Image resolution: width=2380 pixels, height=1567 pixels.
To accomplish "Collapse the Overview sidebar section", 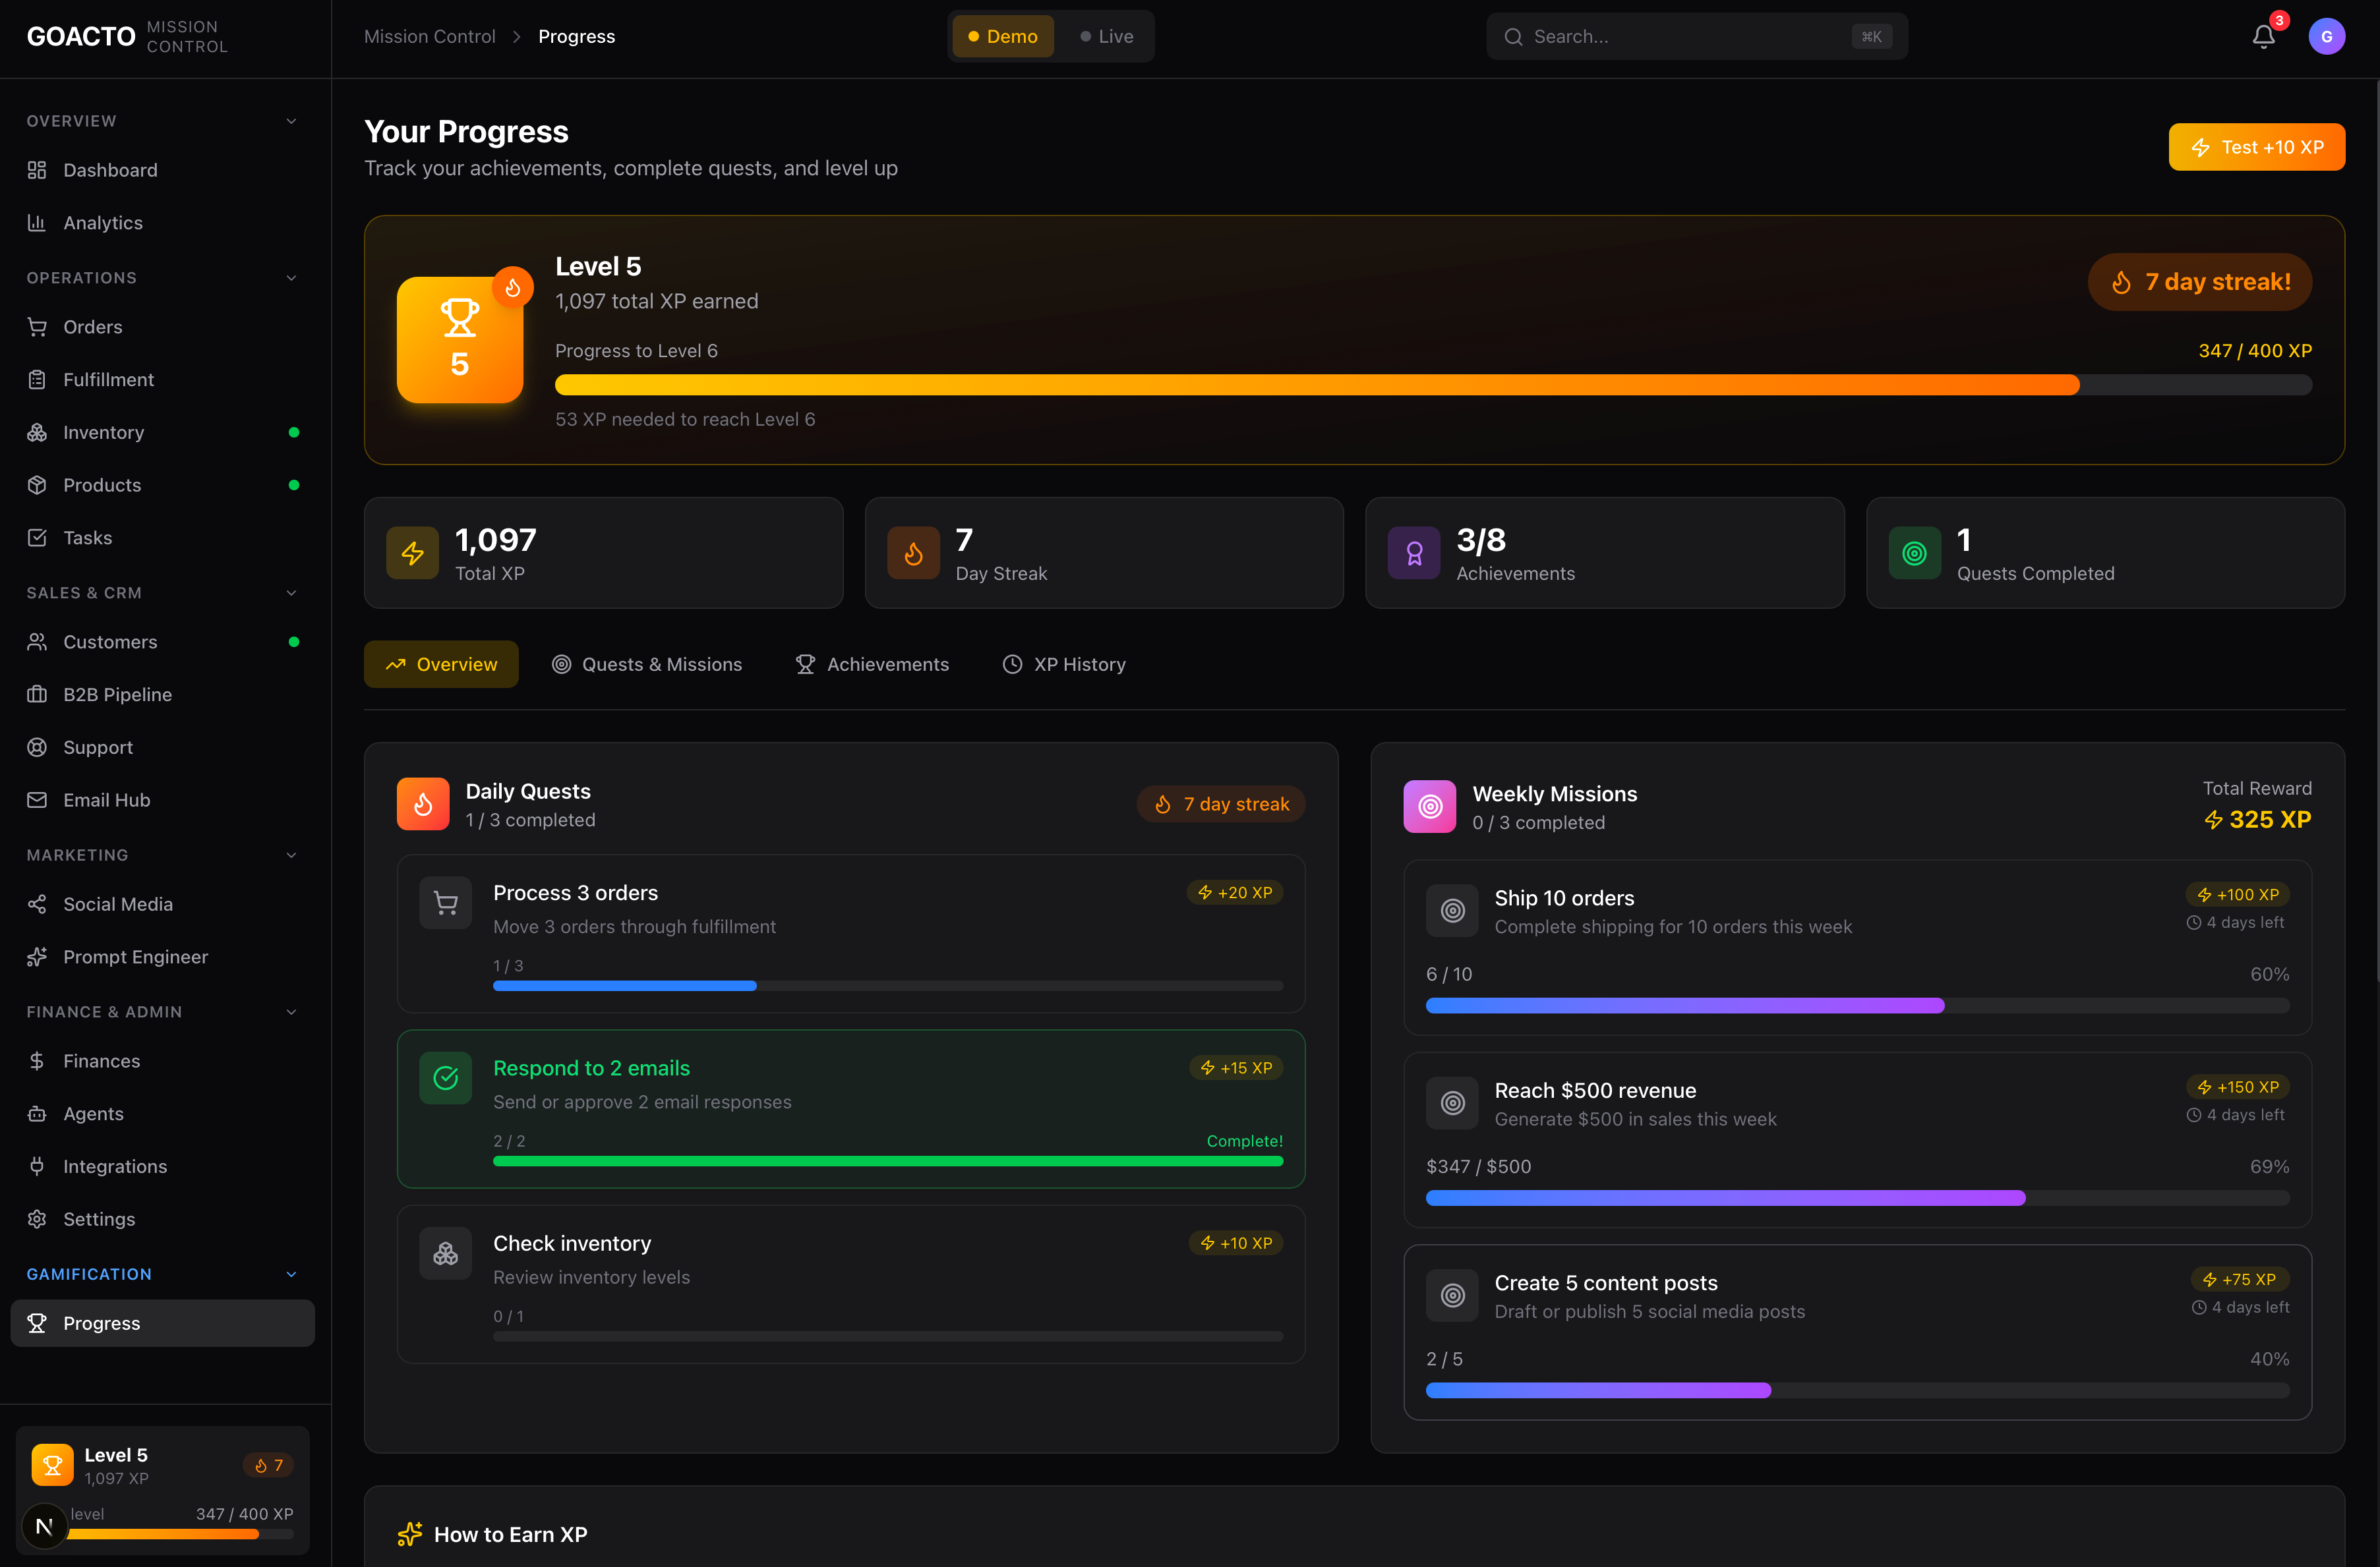I will pos(291,121).
